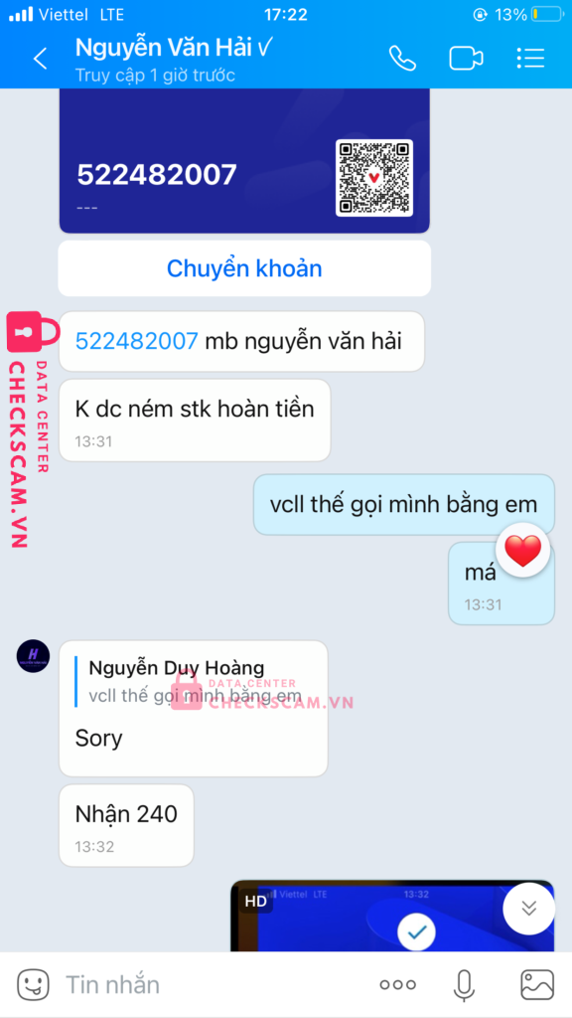Tap the sender avatar beside Sory message

[x=33, y=656]
